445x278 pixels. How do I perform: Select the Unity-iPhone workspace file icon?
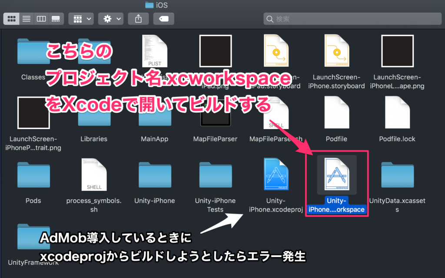pyautogui.click(x=337, y=174)
